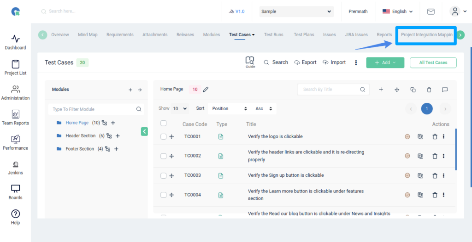Screen dimensions: 472x242
Task: Click the comment icon in the test case toolbar
Action: (445, 90)
